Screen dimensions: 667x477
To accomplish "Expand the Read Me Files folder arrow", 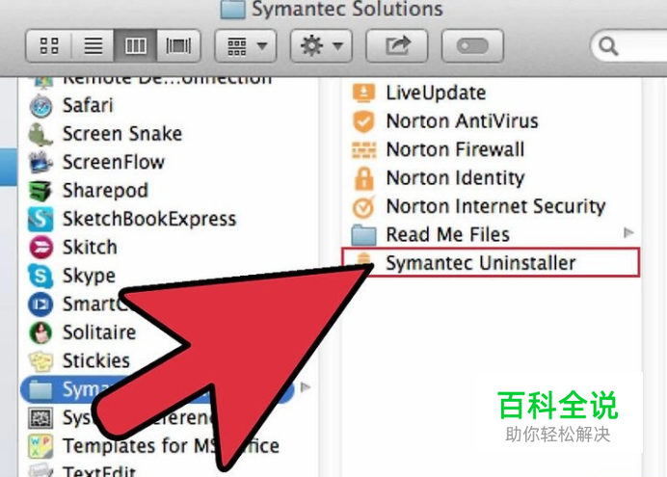I will 628,232.
